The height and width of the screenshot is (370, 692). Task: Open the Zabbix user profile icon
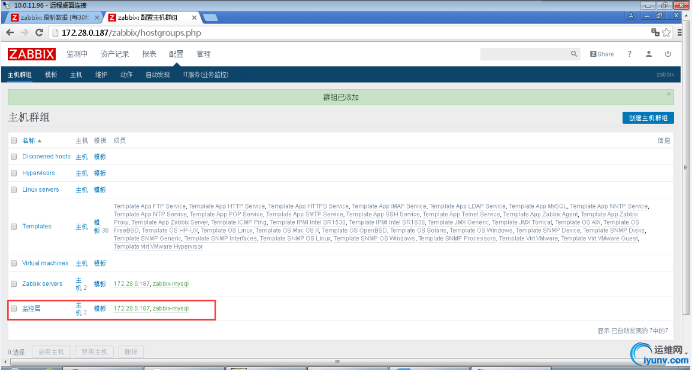pos(649,54)
